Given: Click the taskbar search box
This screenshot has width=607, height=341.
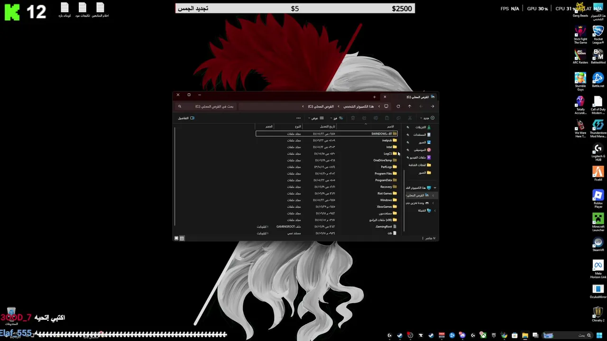Looking at the screenshot, I should click(x=568, y=335).
